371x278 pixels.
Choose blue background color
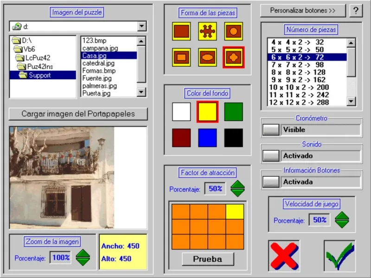(x=207, y=138)
